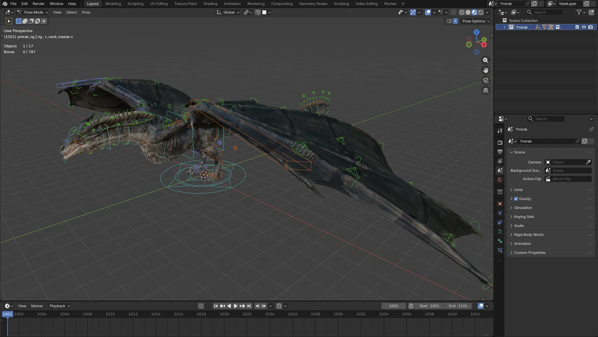The width and height of the screenshot is (598, 337).
Task: Activate X-axis mirror pose option
Action: (x=456, y=21)
